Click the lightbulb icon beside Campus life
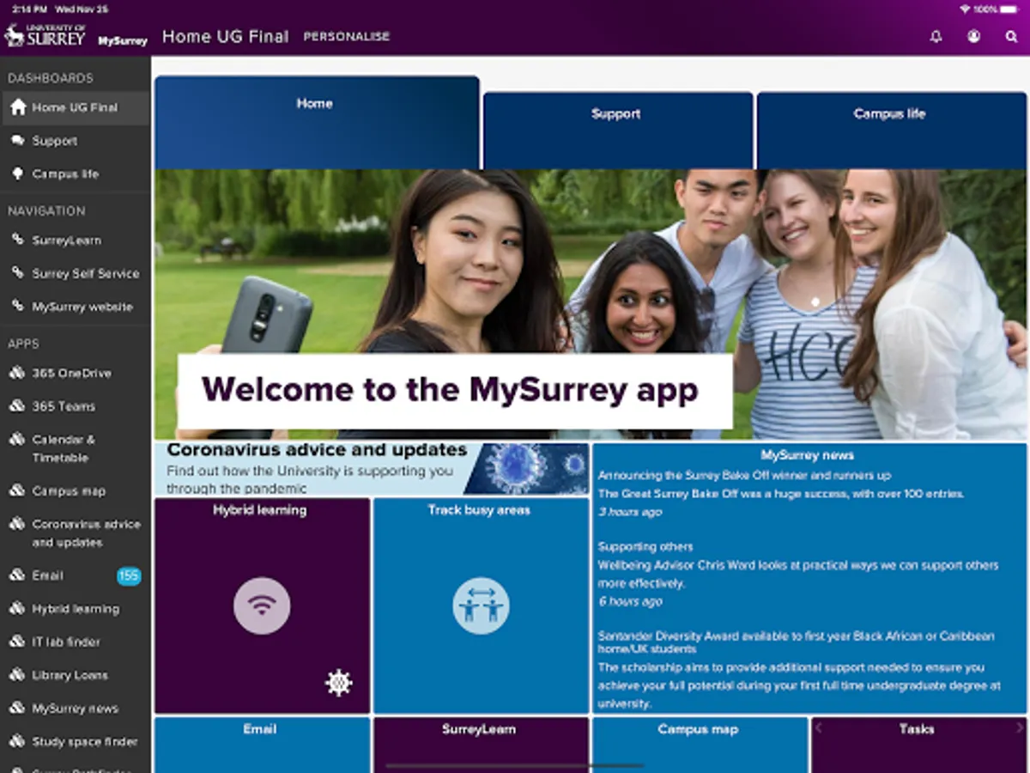Viewport: 1030px width, 773px height. [x=18, y=173]
